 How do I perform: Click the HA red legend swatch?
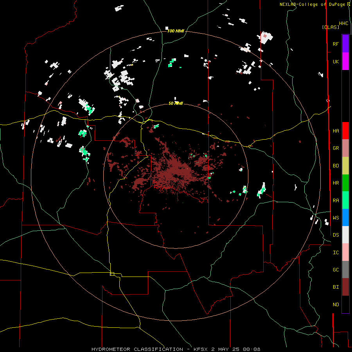point(345,131)
